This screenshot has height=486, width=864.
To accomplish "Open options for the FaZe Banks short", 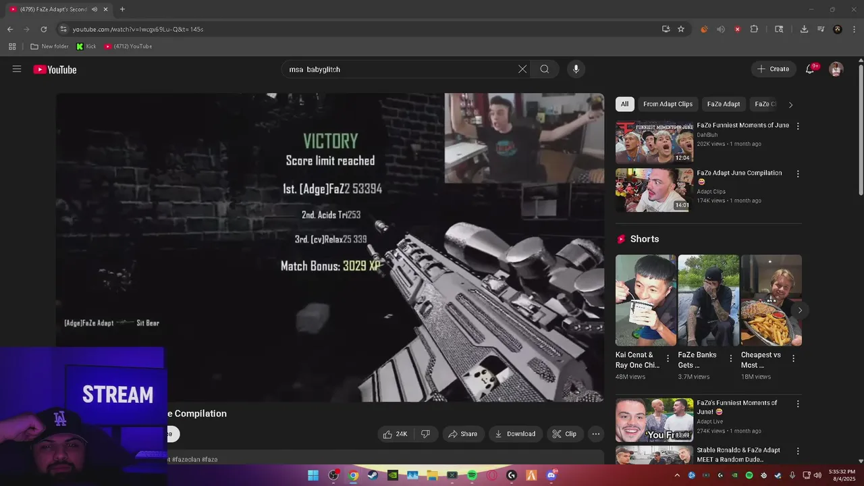I will [730, 358].
